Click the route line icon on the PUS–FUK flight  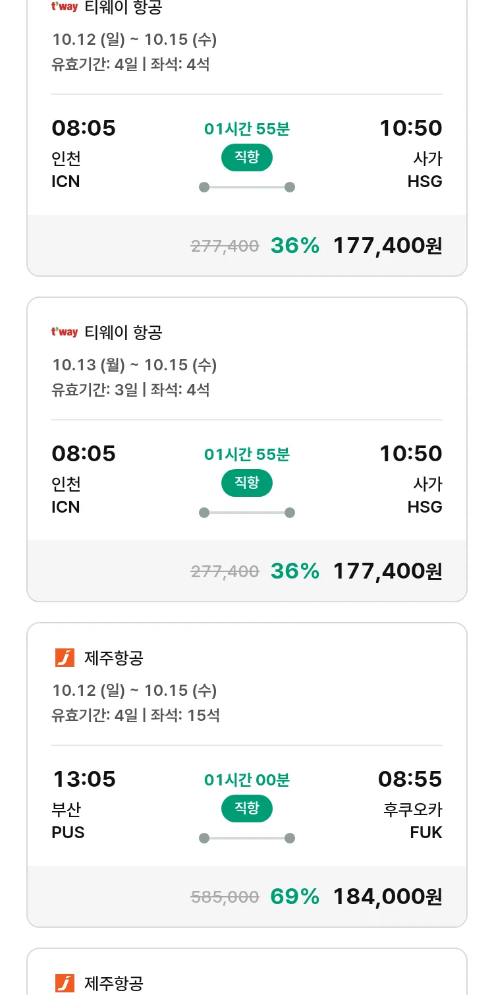tap(247, 838)
